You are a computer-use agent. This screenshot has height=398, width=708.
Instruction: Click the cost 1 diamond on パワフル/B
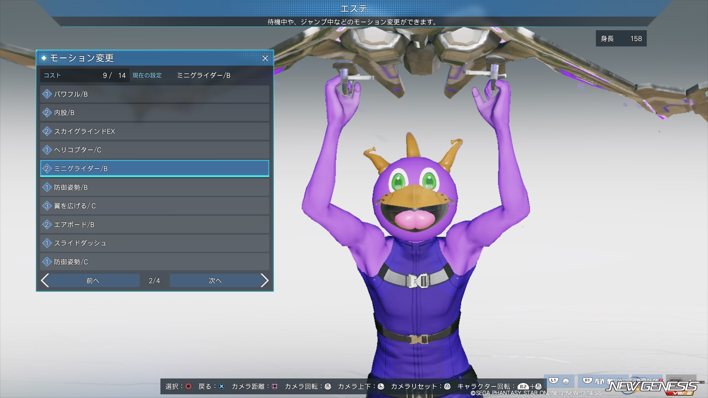point(46,94)
